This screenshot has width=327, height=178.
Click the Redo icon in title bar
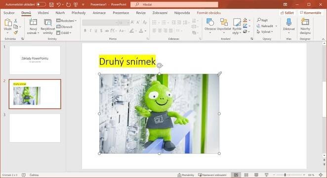[x=68, y=4]
